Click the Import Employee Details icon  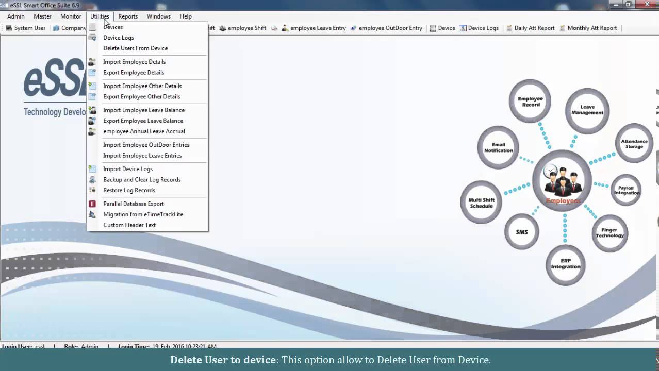point(92,62)
